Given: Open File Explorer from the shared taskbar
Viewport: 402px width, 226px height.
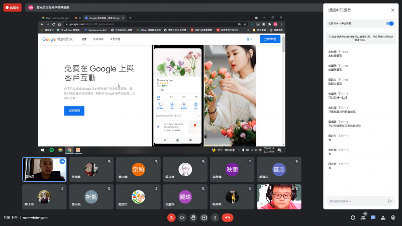Looking at the screenshot, I should pyautogui.click(x=60, y=150).
